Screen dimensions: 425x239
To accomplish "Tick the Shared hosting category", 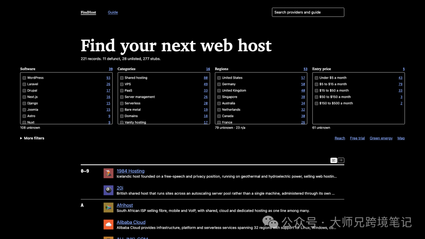I will pyautogui.click(x=122, y=78).
